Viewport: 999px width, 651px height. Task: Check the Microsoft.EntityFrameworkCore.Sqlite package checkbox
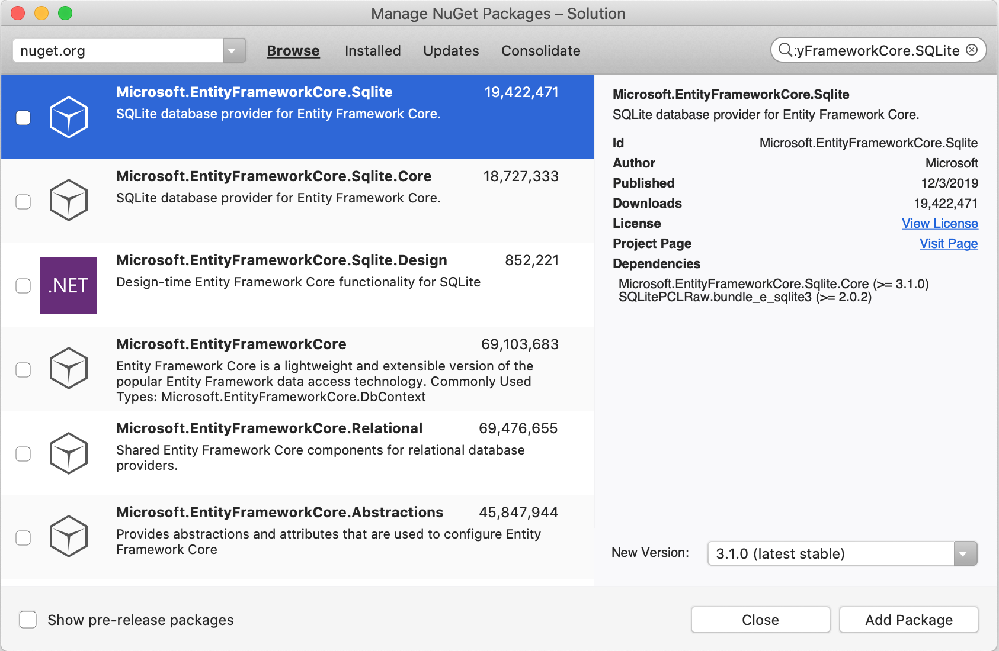point(23,118)
